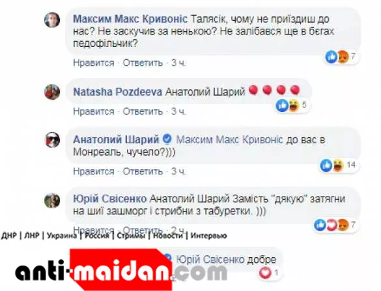Image resolution: width=381 pixels, height=291 pixels.
Task: Open Максим Макс Кривоніс author name link
Action: point(130,19)
